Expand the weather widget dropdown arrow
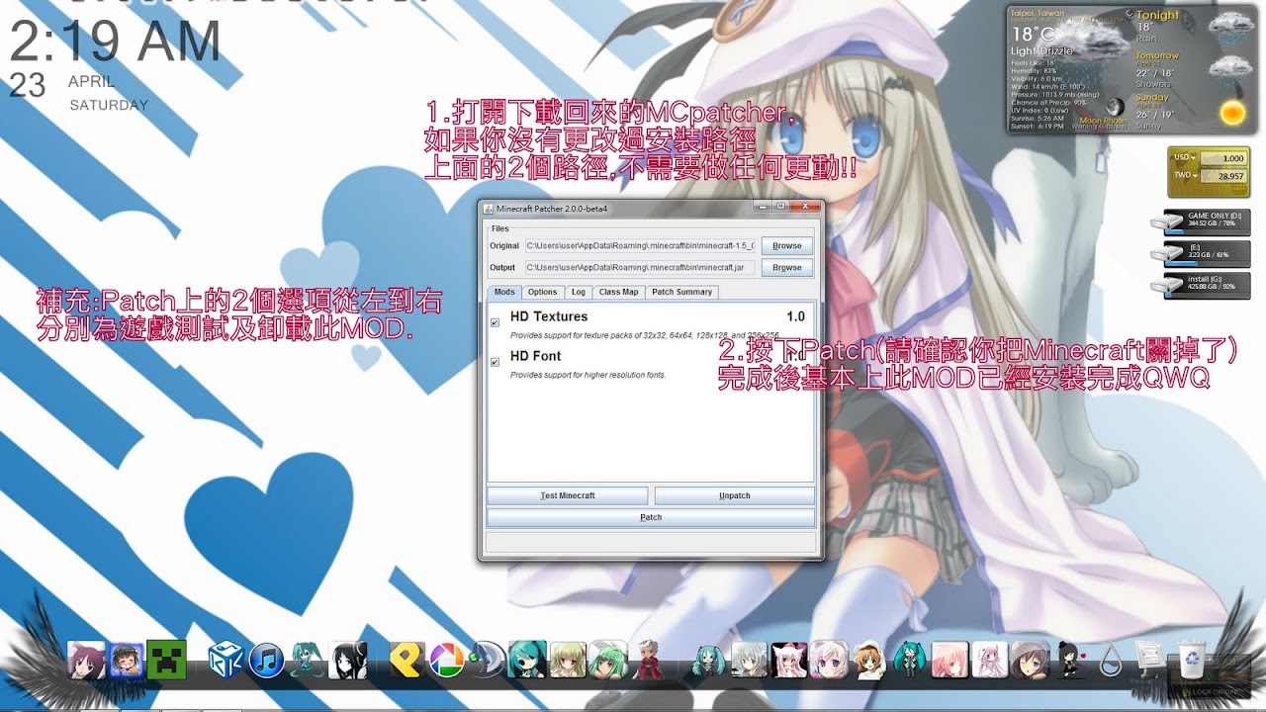1266x712 pixels. click(x=1130, y=15)
